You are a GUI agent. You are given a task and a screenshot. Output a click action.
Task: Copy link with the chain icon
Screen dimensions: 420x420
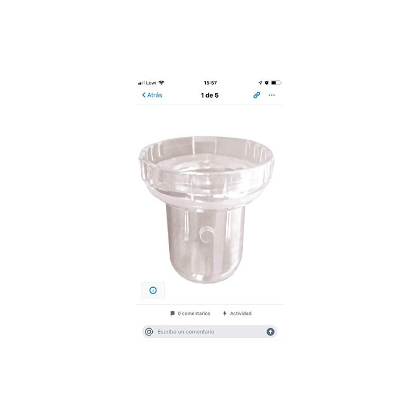(257, 95)
